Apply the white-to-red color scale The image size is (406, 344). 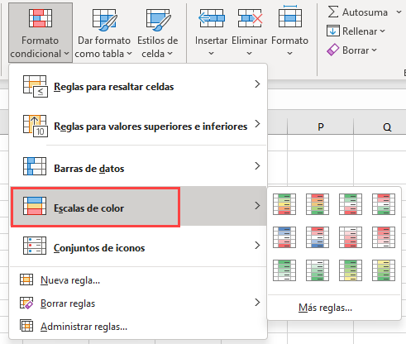351,237
